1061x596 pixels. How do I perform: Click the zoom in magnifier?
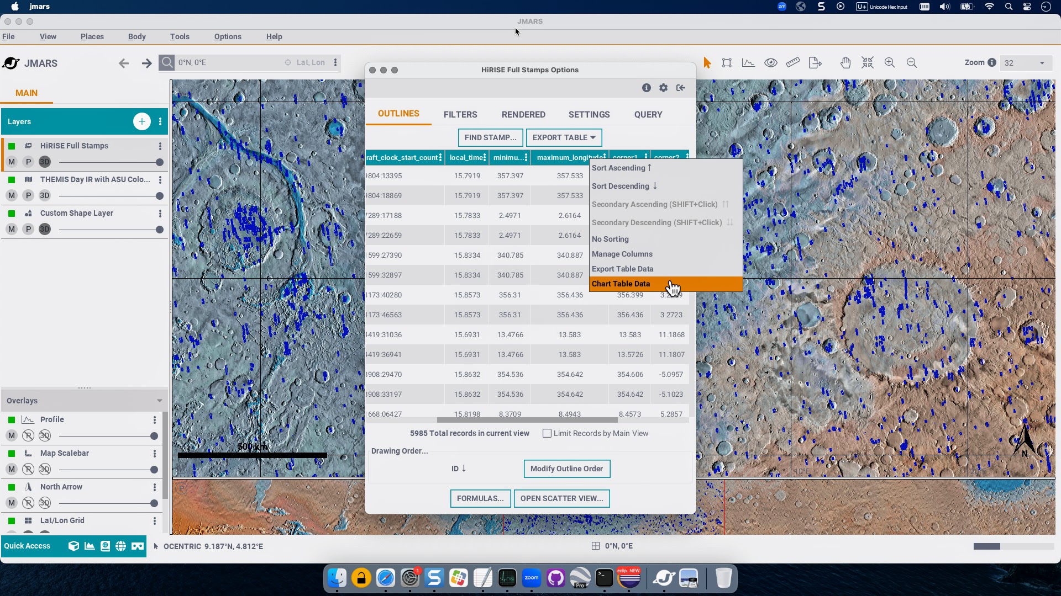(890, 63)
